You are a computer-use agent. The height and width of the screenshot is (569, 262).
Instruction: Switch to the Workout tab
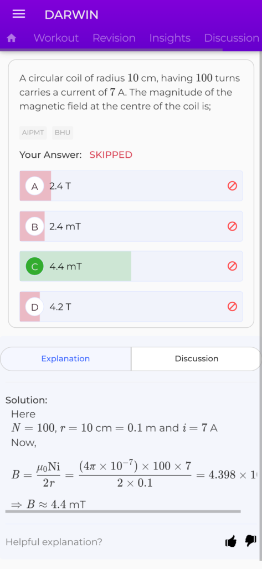click(x=56, y=38)
